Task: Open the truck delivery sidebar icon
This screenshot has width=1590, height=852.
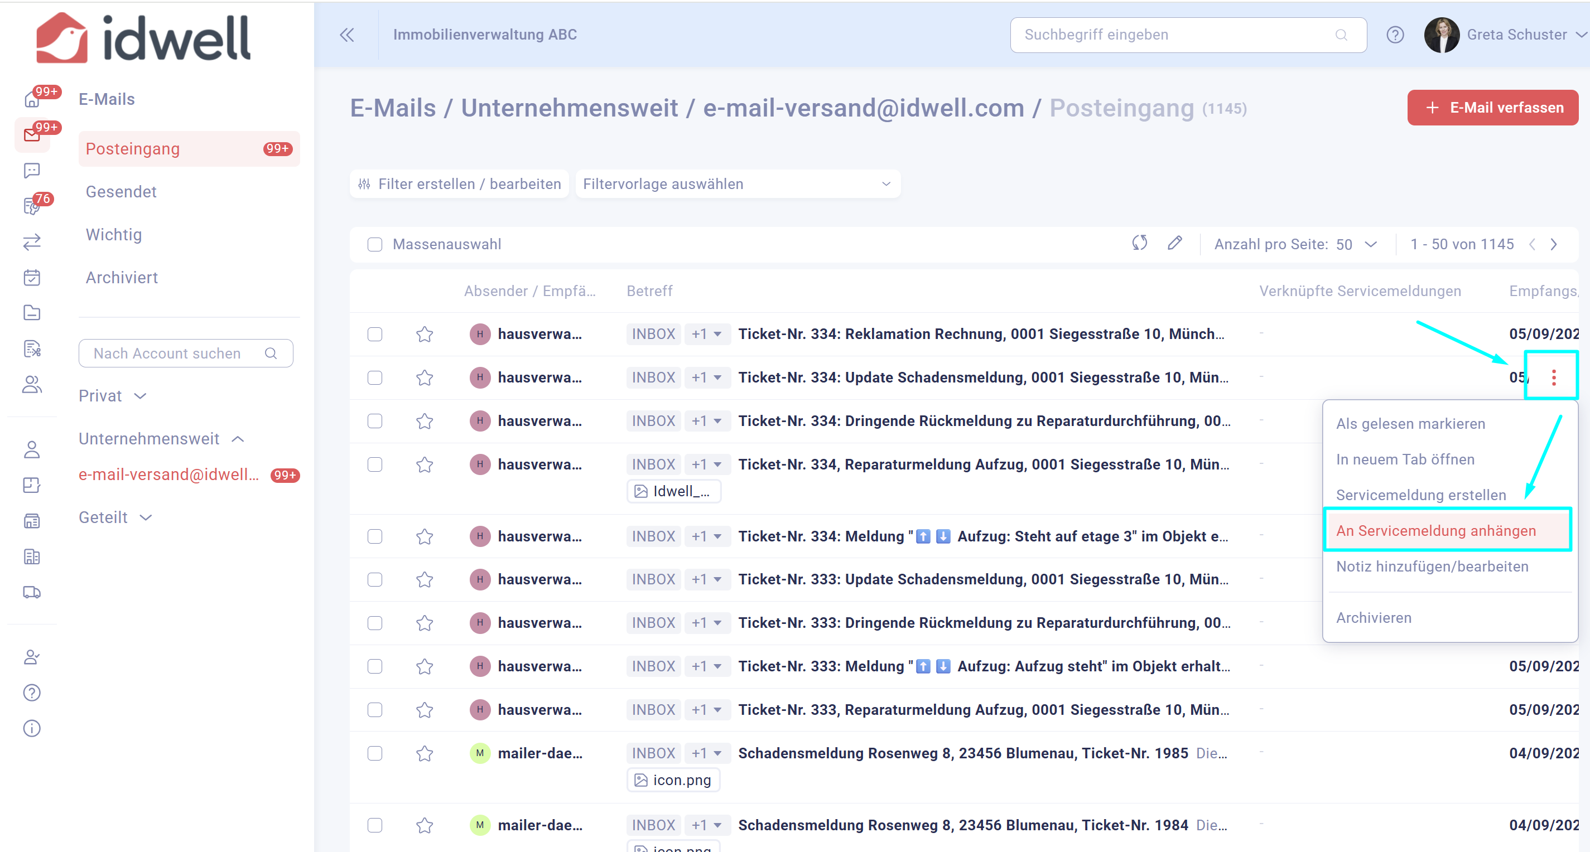Action: coord(32,592)
